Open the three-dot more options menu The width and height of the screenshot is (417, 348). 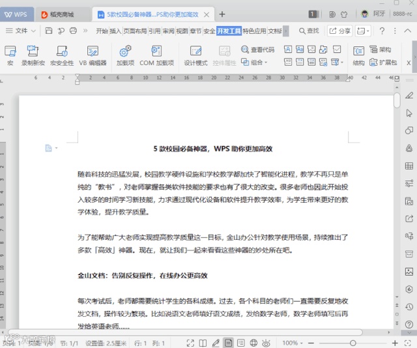[395, 31]
